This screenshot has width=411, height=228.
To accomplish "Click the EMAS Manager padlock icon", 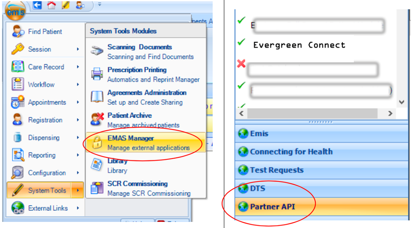I will (x=97, y=143).
